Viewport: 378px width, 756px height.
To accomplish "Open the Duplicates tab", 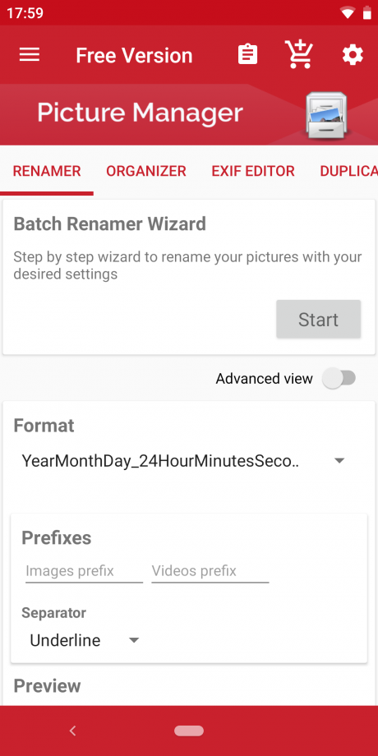I will (348, 171).
